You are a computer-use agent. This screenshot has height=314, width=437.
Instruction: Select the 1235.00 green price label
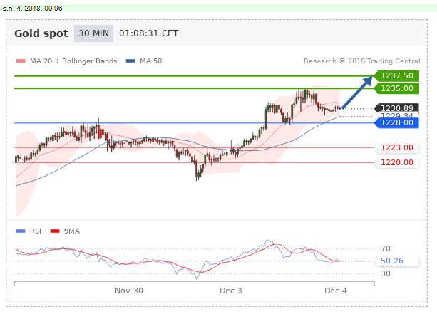click(397, 88)
